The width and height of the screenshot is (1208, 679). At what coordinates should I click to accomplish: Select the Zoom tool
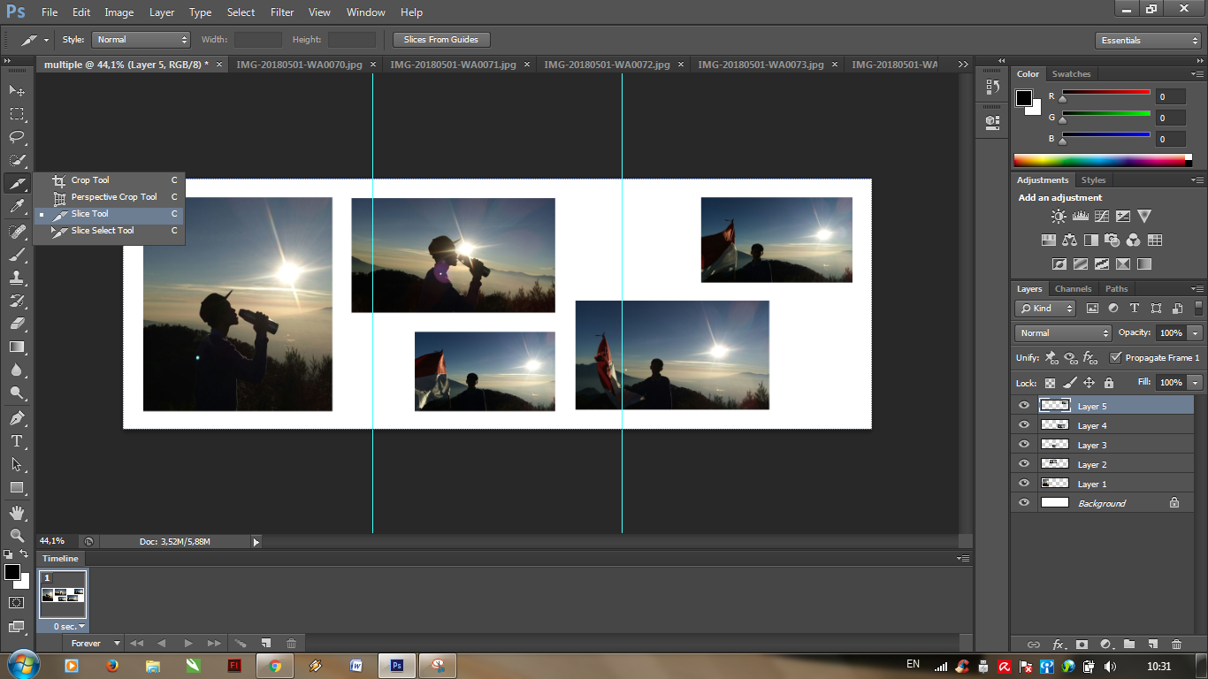16,535
